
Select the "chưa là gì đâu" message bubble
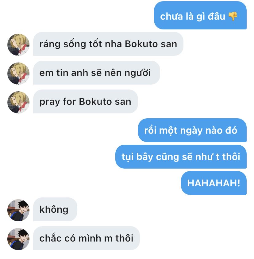pos(200,15)
